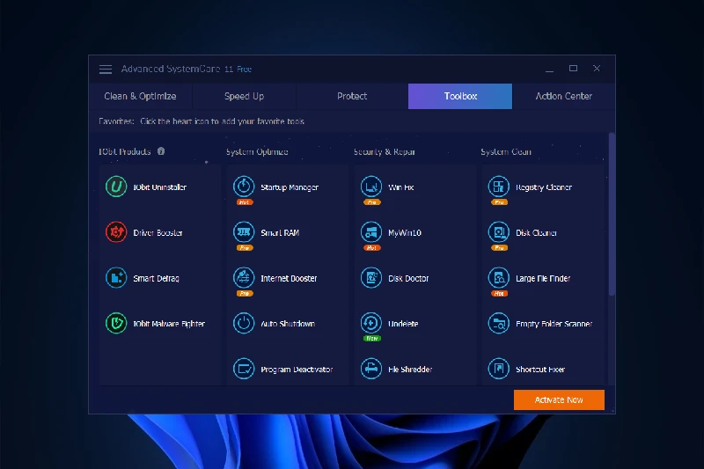This screenshot has width=704, height=469.
Task: Open Undelete tool icon
Action: pyautogui.click(x=371, y=323)
